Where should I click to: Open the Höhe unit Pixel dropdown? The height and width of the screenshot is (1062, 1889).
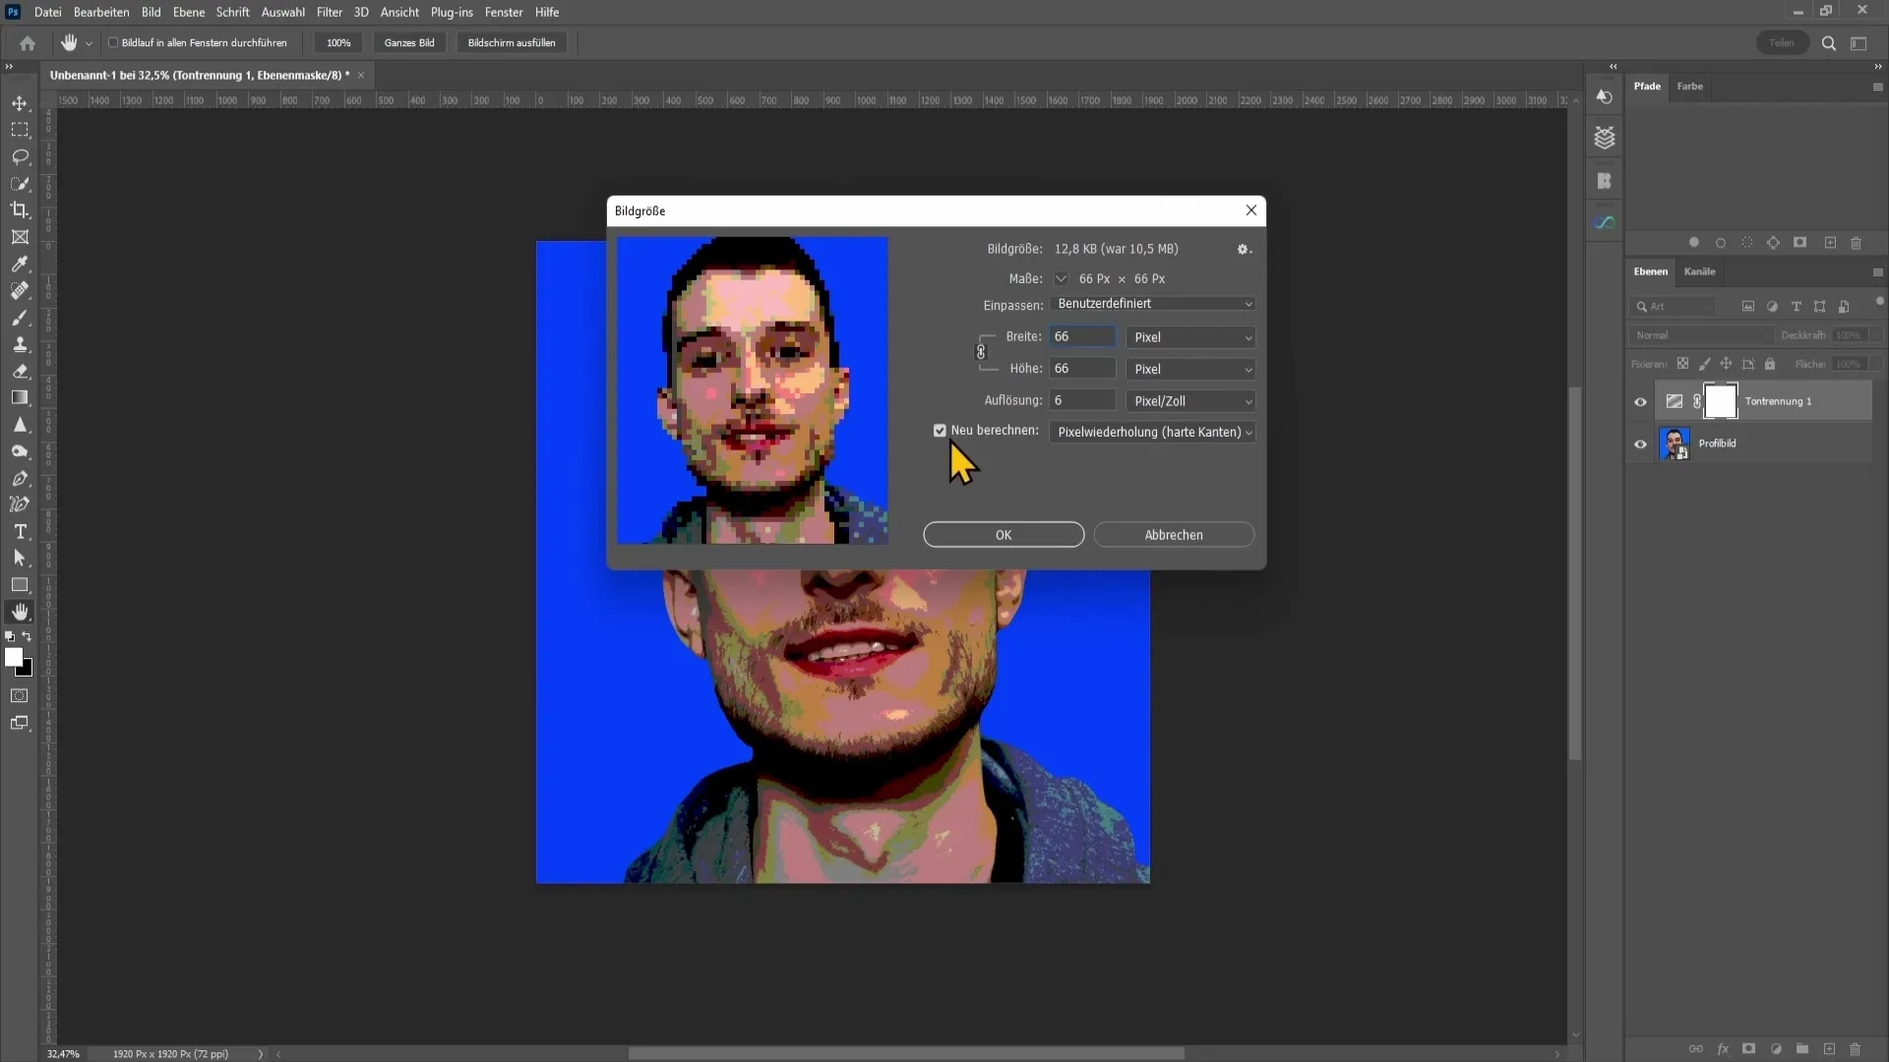click(1190, 370)
